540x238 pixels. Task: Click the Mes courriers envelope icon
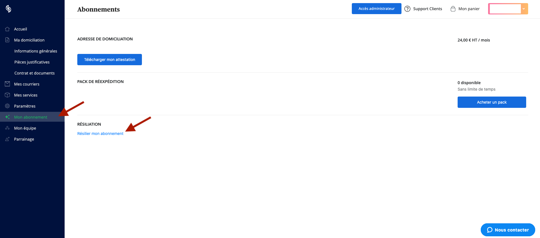pyautogui.click(x=7, y=84)
